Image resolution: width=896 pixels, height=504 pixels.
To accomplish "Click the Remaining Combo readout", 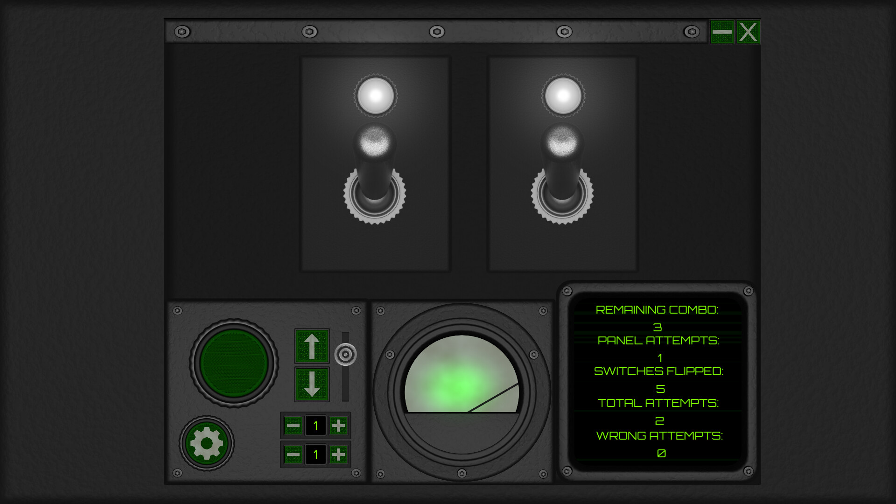I will (x=657, y=310).
